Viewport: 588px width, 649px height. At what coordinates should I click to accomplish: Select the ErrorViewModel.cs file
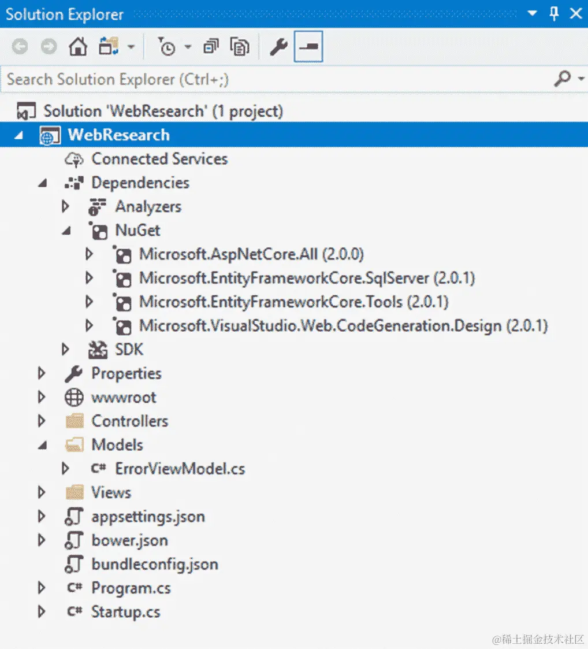click(x=180, y=469)
